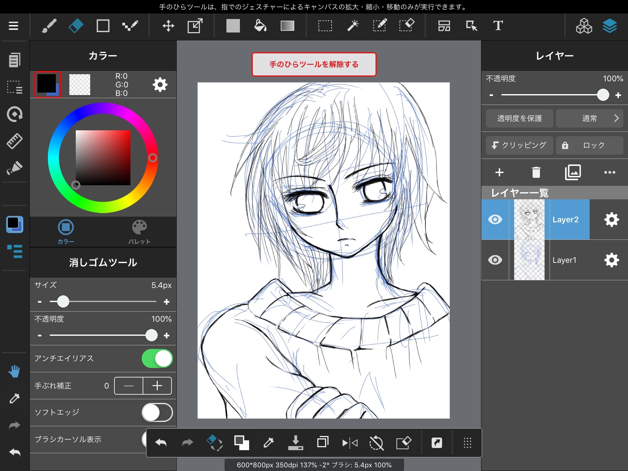Select the Gradient tool
Viewport: 628px width, 471px height.
[287, 26]
